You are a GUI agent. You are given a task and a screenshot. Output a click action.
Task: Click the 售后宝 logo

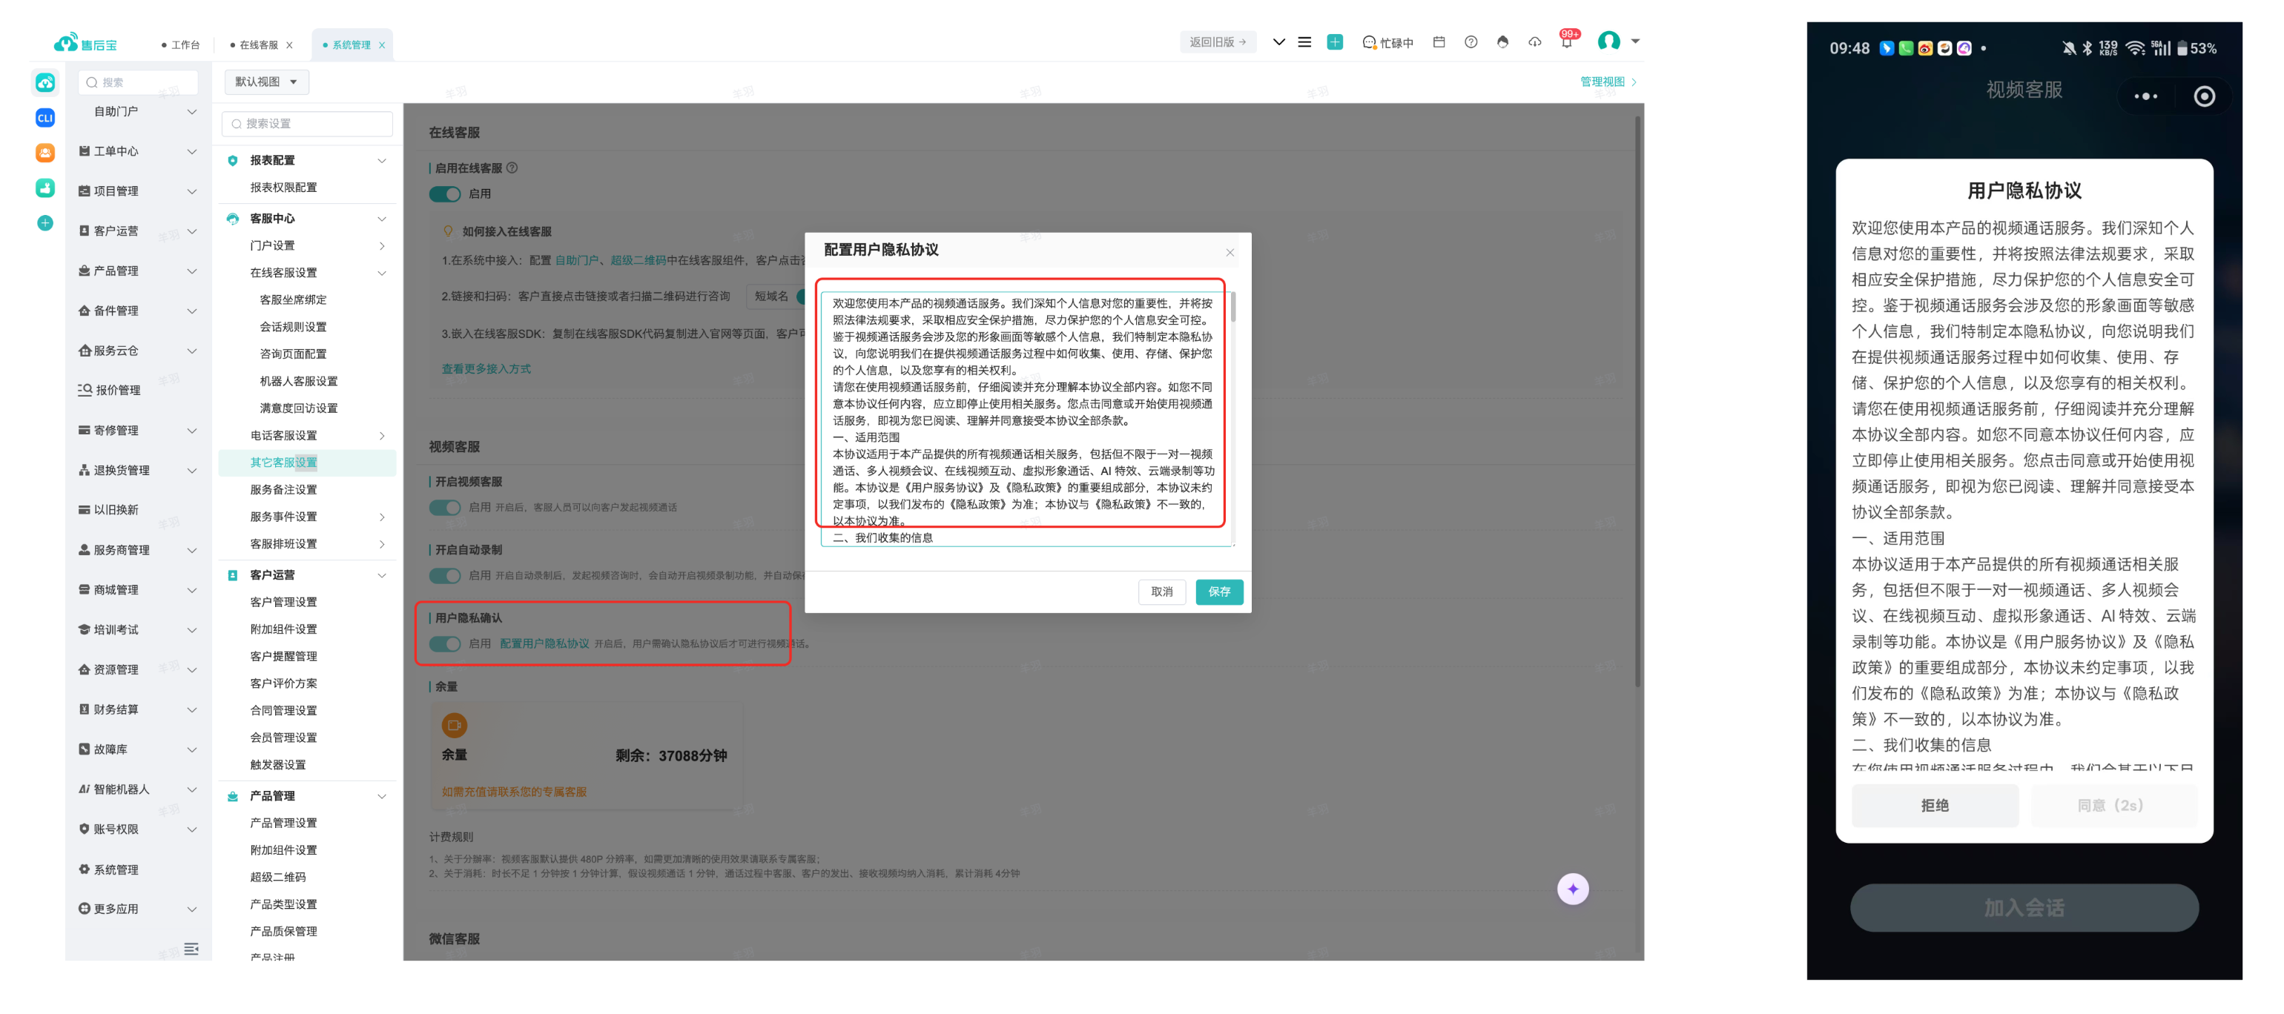pyautogui.click(x=85, y=42)
